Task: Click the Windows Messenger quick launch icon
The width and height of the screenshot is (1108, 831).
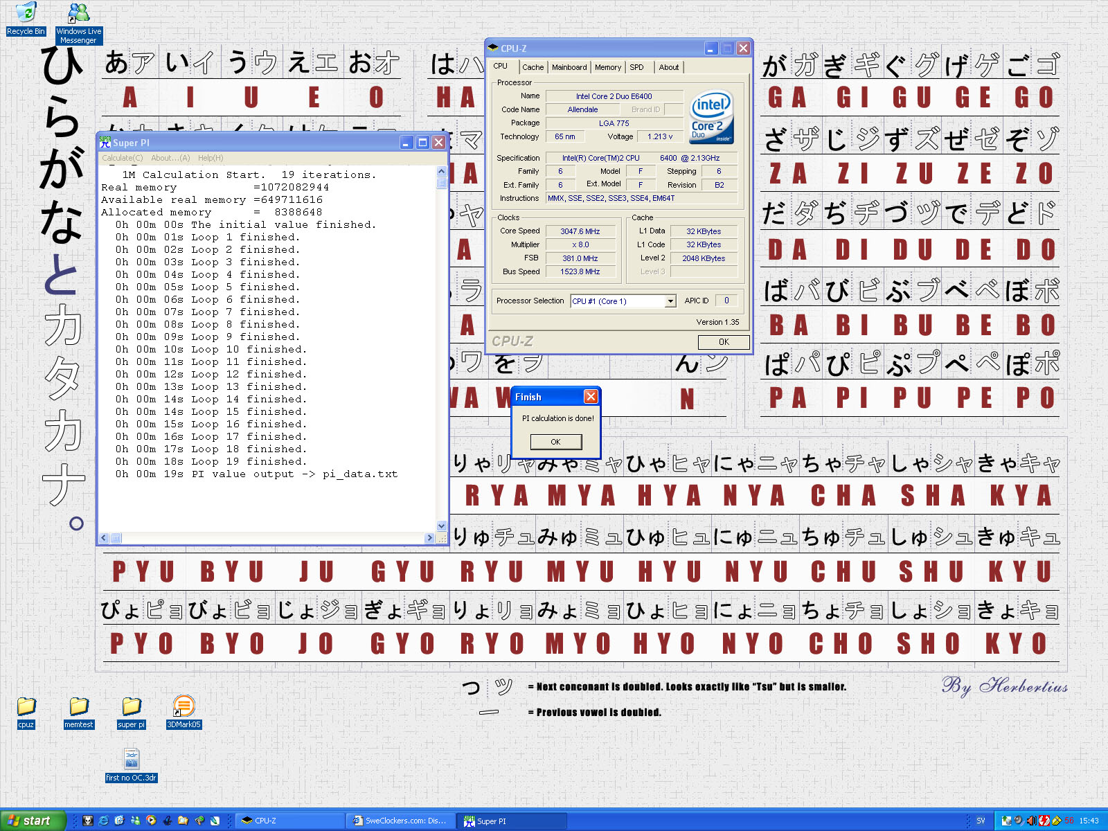Action: (136, 821)
